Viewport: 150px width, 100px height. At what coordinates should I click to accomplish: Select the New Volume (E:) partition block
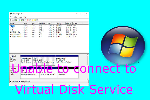tap(67, 59)
